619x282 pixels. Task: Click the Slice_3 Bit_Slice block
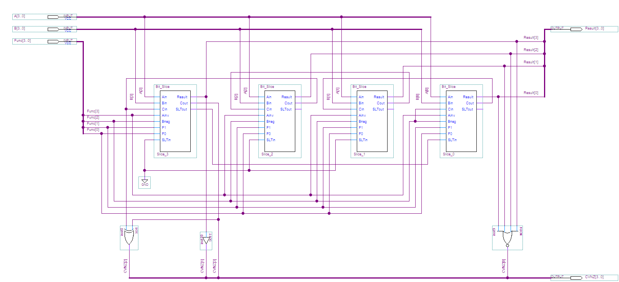pyautogui.click(x=175, y=121)
